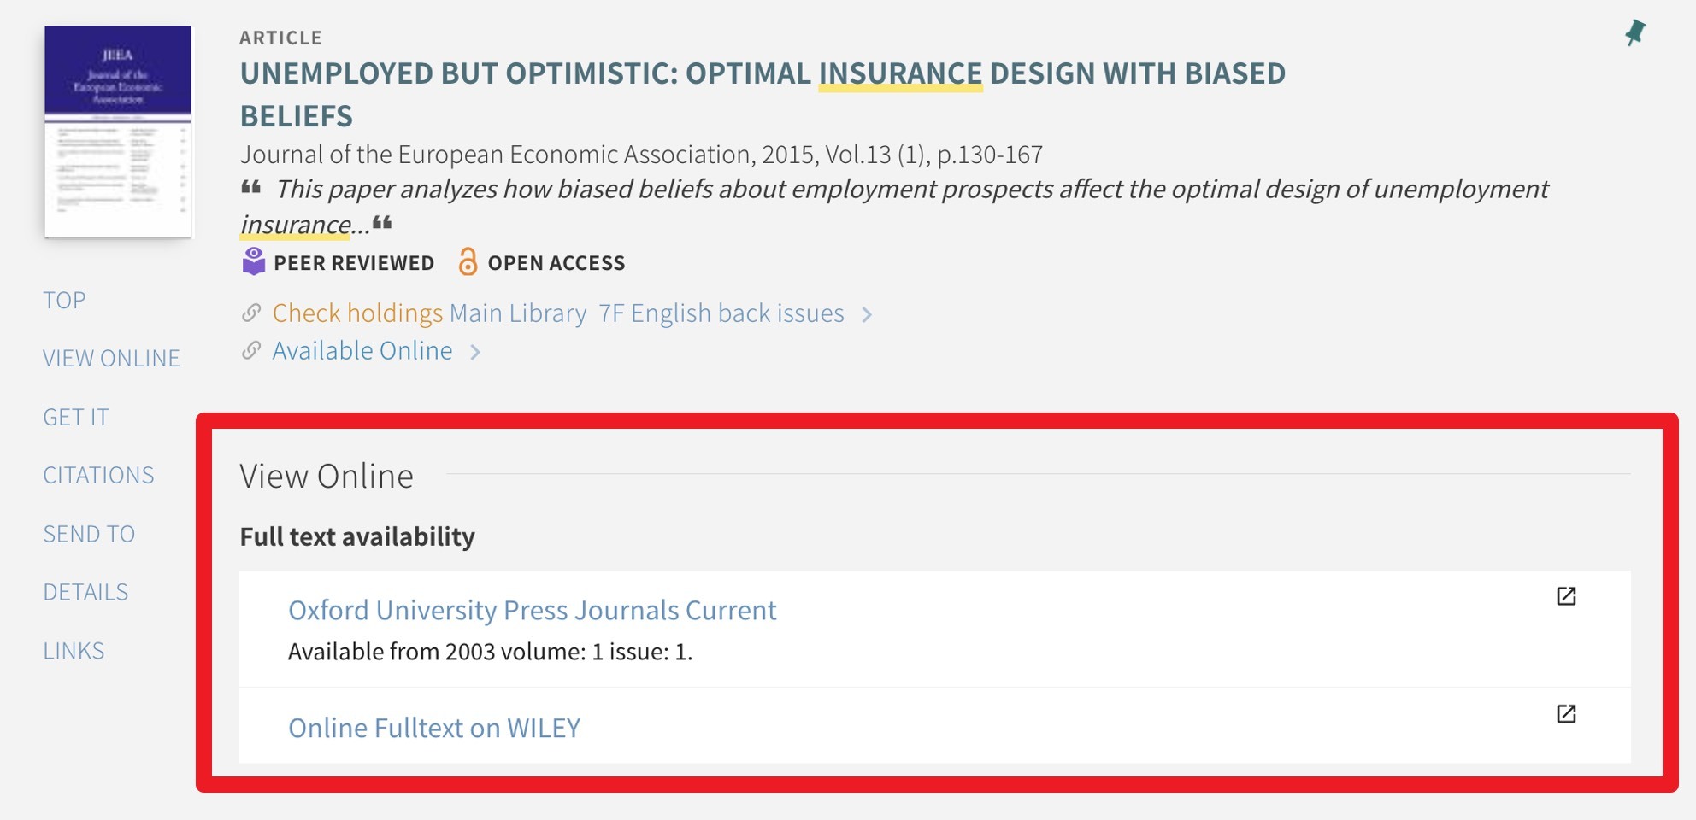The width and height of the screenshot is (1696, 820).
Task: Click the opening quotation mark icon
Action: 250,188
